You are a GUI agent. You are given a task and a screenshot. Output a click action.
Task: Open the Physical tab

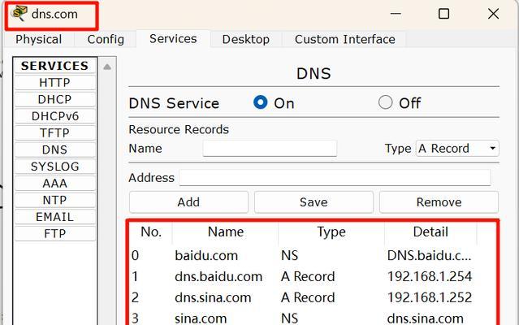coord(39,39)
